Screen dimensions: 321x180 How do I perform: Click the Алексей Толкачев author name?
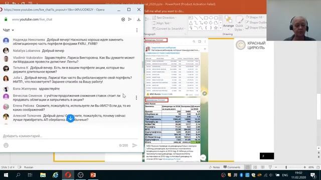[x=27, y=115]
